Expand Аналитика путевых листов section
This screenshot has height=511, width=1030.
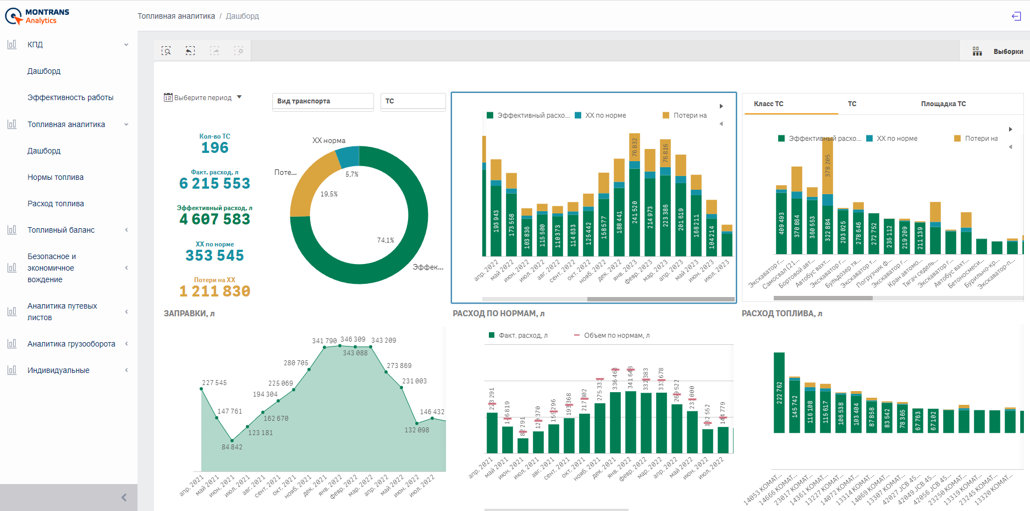pyautogui.click(x=126, y=312)
